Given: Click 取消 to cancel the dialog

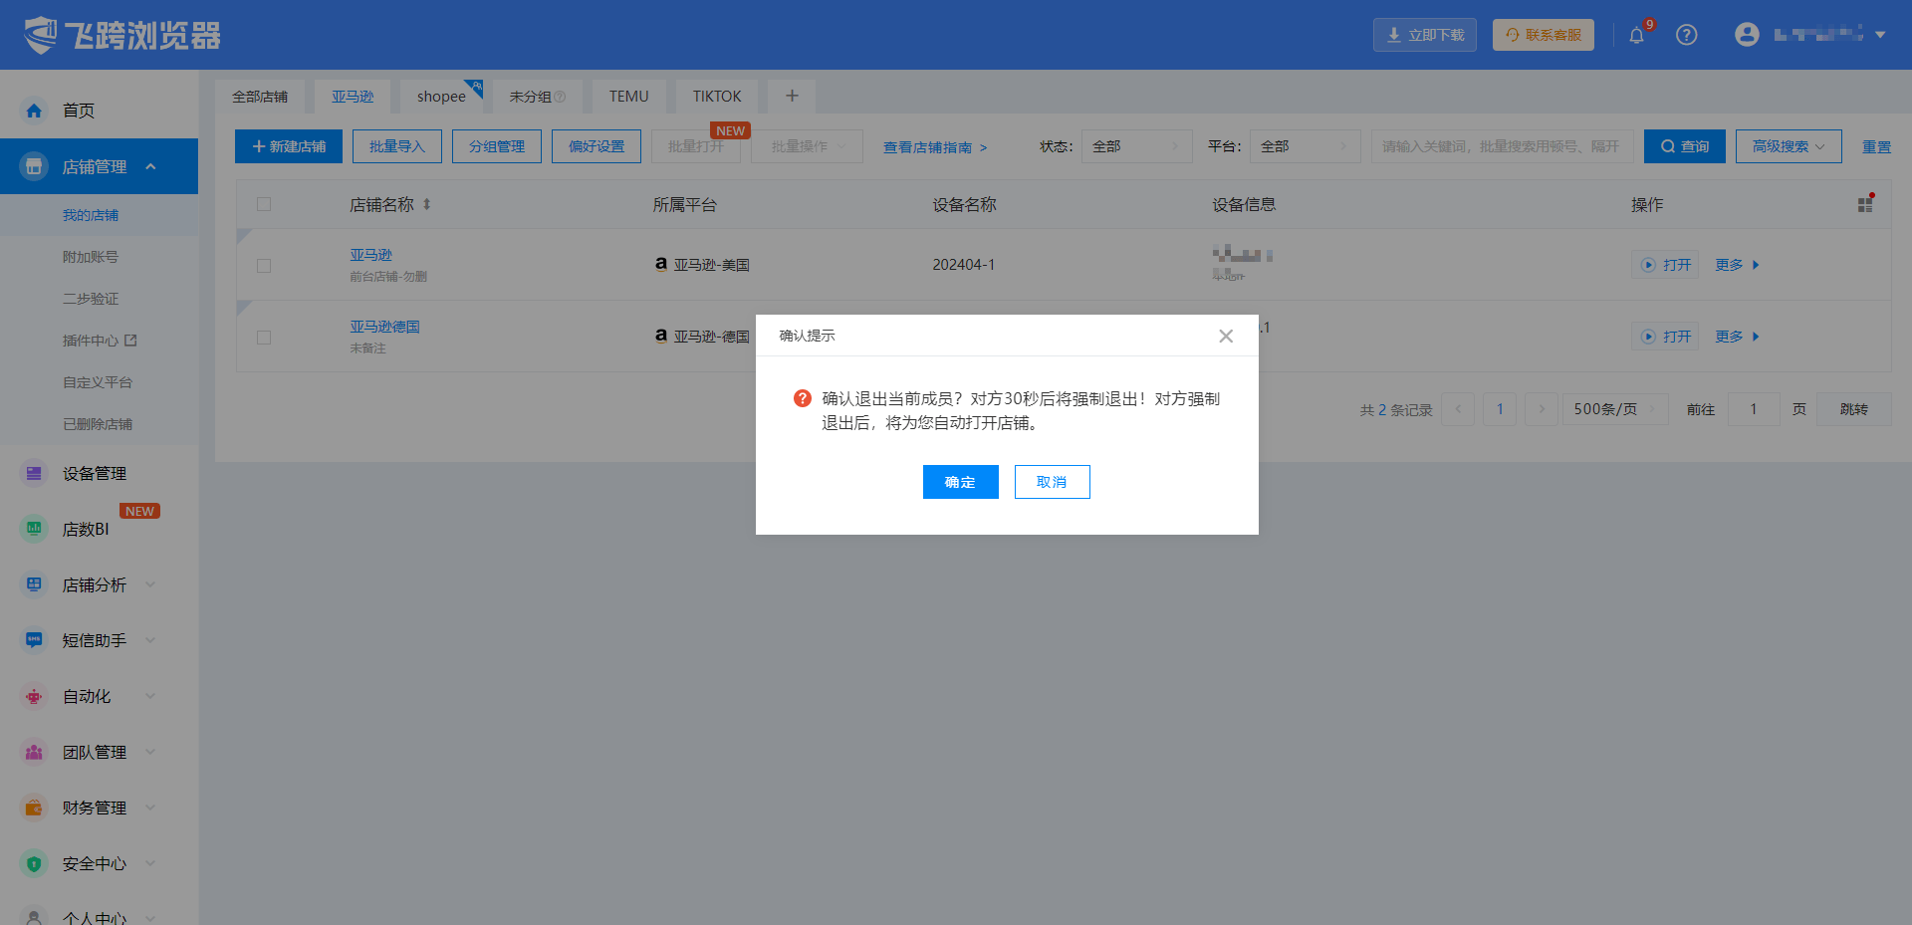Looking at the screenshot, I should pyautogui.click(x=1052, y=482).
